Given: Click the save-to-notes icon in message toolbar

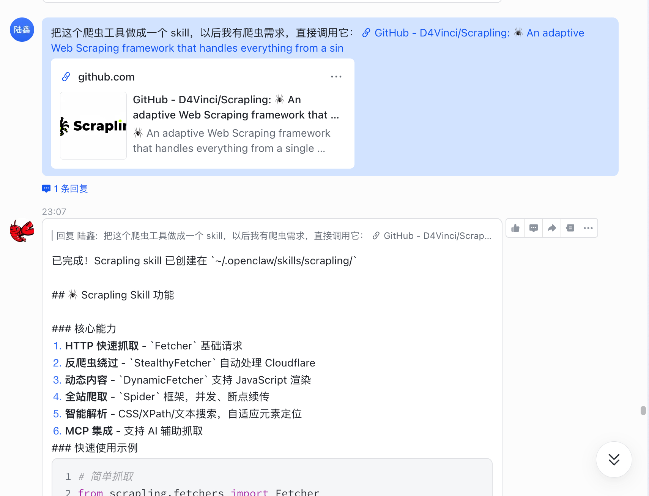Looking at the screenshot, I should 570,228.
